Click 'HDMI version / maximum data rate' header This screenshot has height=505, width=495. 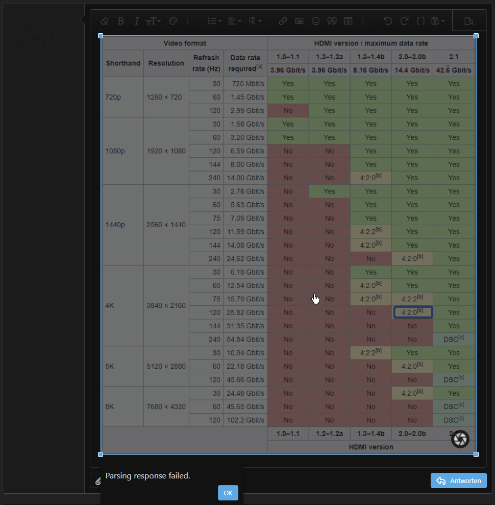371,43
